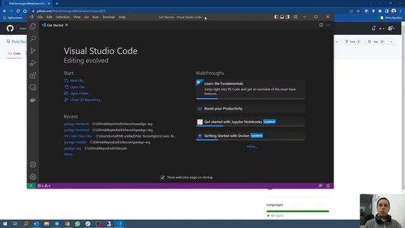
Task: Open the errors and warnings status item
Action: pos(44,186)
